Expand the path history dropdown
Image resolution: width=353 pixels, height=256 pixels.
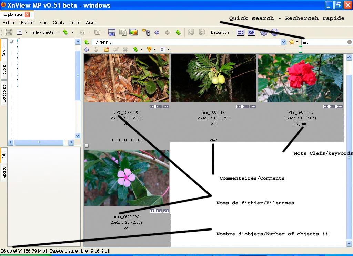pos(283,42)
